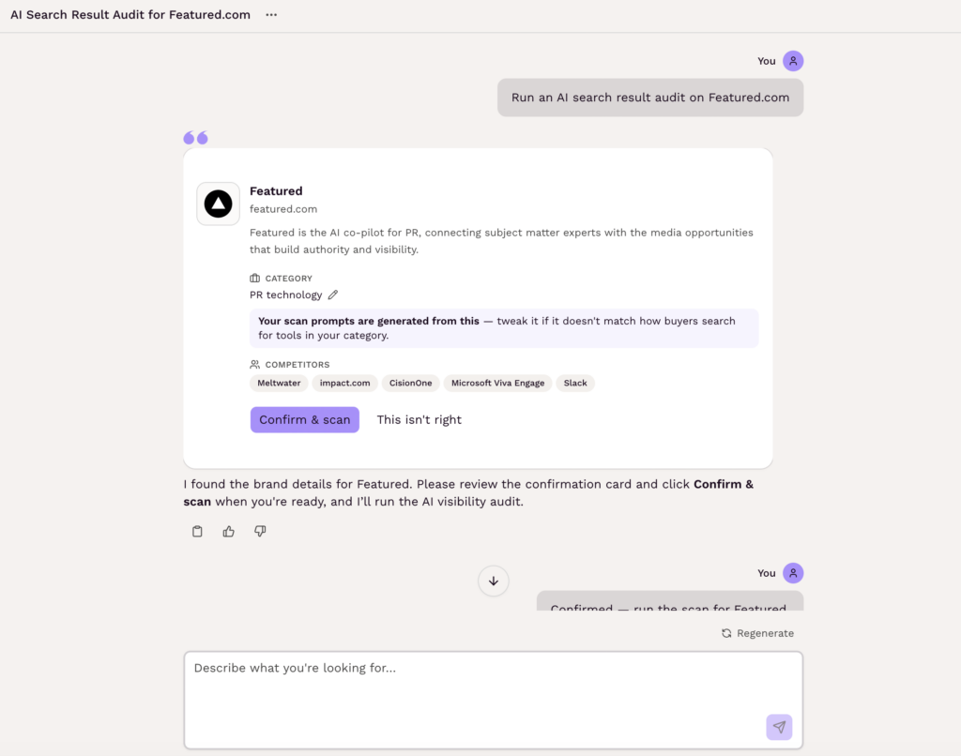Image resolution: width=961 pixels, height=756 pixels.
Task: Click the Featured brand name heading
Action: click(276, 191)
